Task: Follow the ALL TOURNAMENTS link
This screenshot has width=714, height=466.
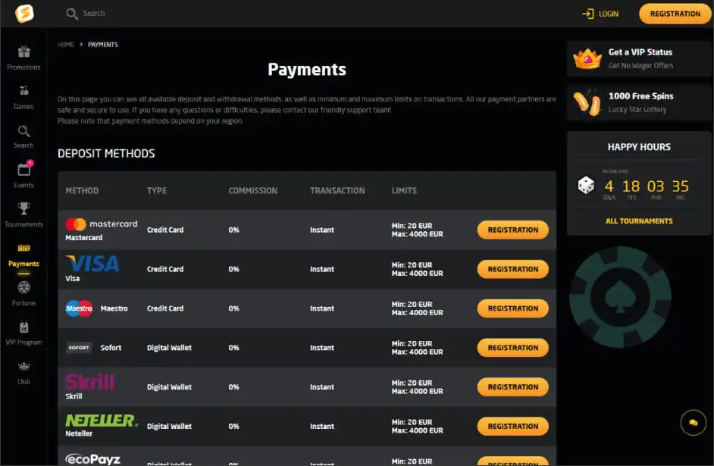Action: pos(639,221)
